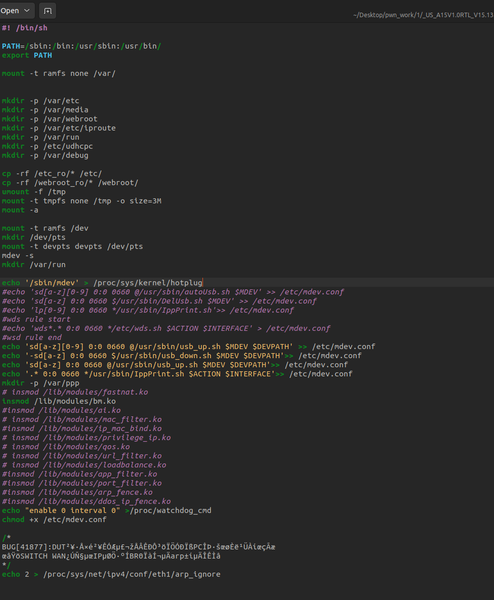
Task: Click the commented fastnat.ko insmod line
Action: [x=75, y=392]
